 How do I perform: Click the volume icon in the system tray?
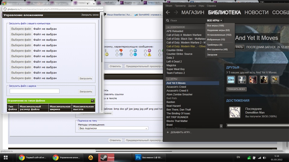[265, 158]
